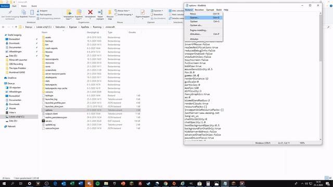
Task: Select the usercache.json file
Action: 52,128
